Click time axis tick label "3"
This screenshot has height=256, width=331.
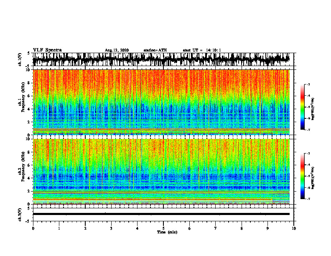111,228
